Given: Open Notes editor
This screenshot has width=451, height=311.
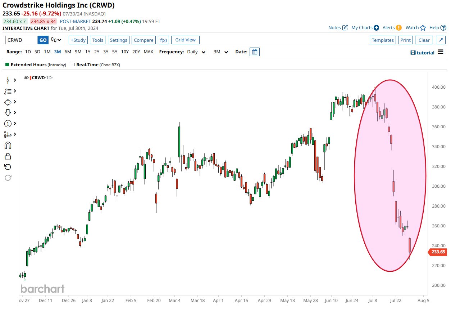Looking at the screenshot, I should point(338,28).
